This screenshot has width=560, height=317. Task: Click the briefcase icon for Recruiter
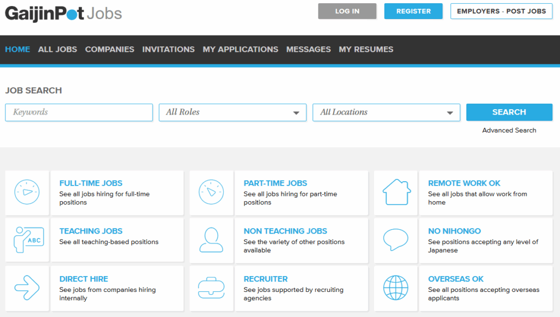click(211, 288)
